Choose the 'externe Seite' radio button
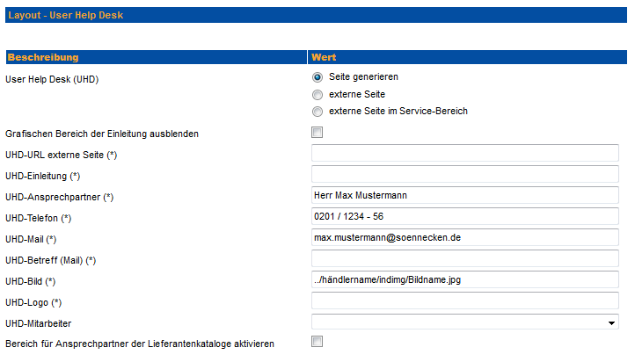Viewport: 635px width, 362px height. (x=317, y=95)
